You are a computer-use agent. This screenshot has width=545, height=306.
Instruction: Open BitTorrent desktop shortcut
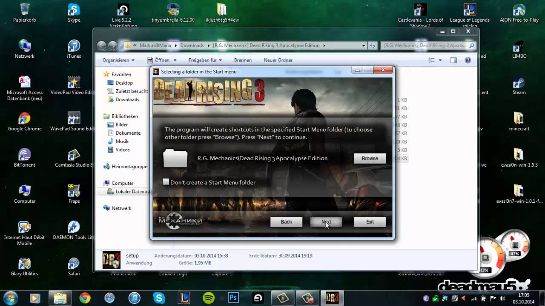(x=25, y=158)
